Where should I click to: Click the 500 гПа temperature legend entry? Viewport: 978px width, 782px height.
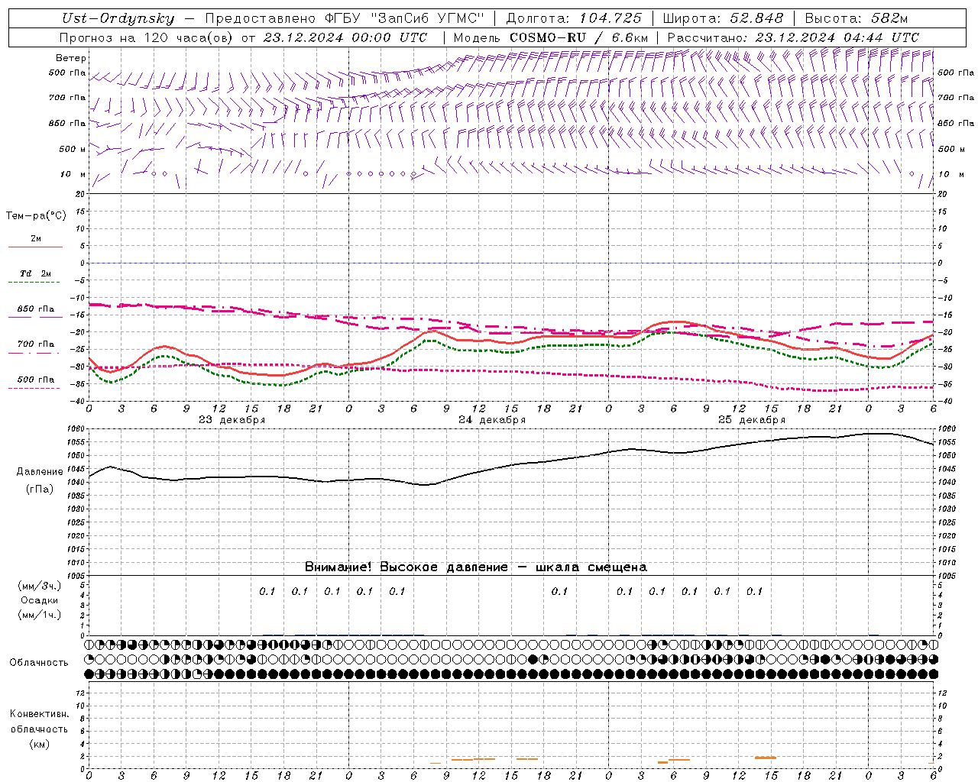[x=36, y=380]
